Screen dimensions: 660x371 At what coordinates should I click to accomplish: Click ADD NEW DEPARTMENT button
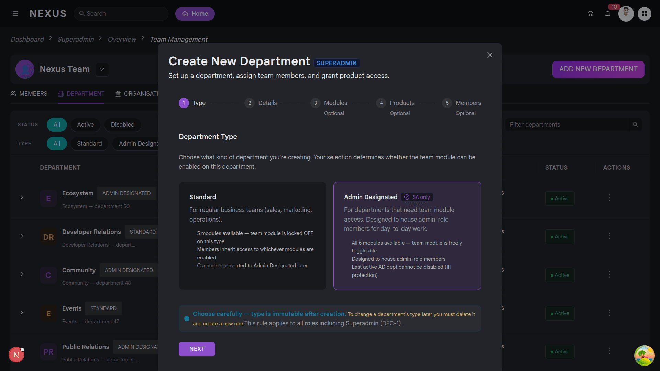tap(598, 69)
